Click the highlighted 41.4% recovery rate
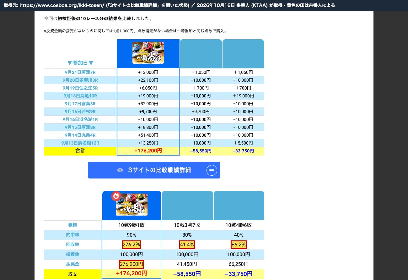 click(x=187, y=244)
